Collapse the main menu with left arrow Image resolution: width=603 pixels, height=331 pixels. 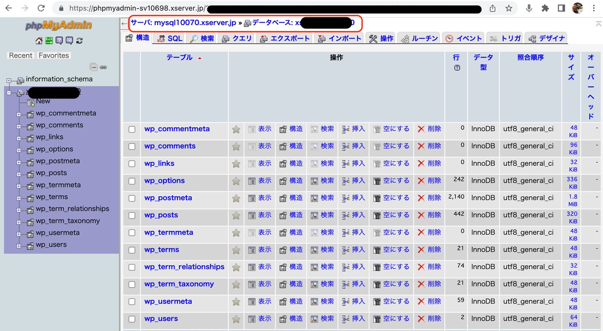pos(124,23)
